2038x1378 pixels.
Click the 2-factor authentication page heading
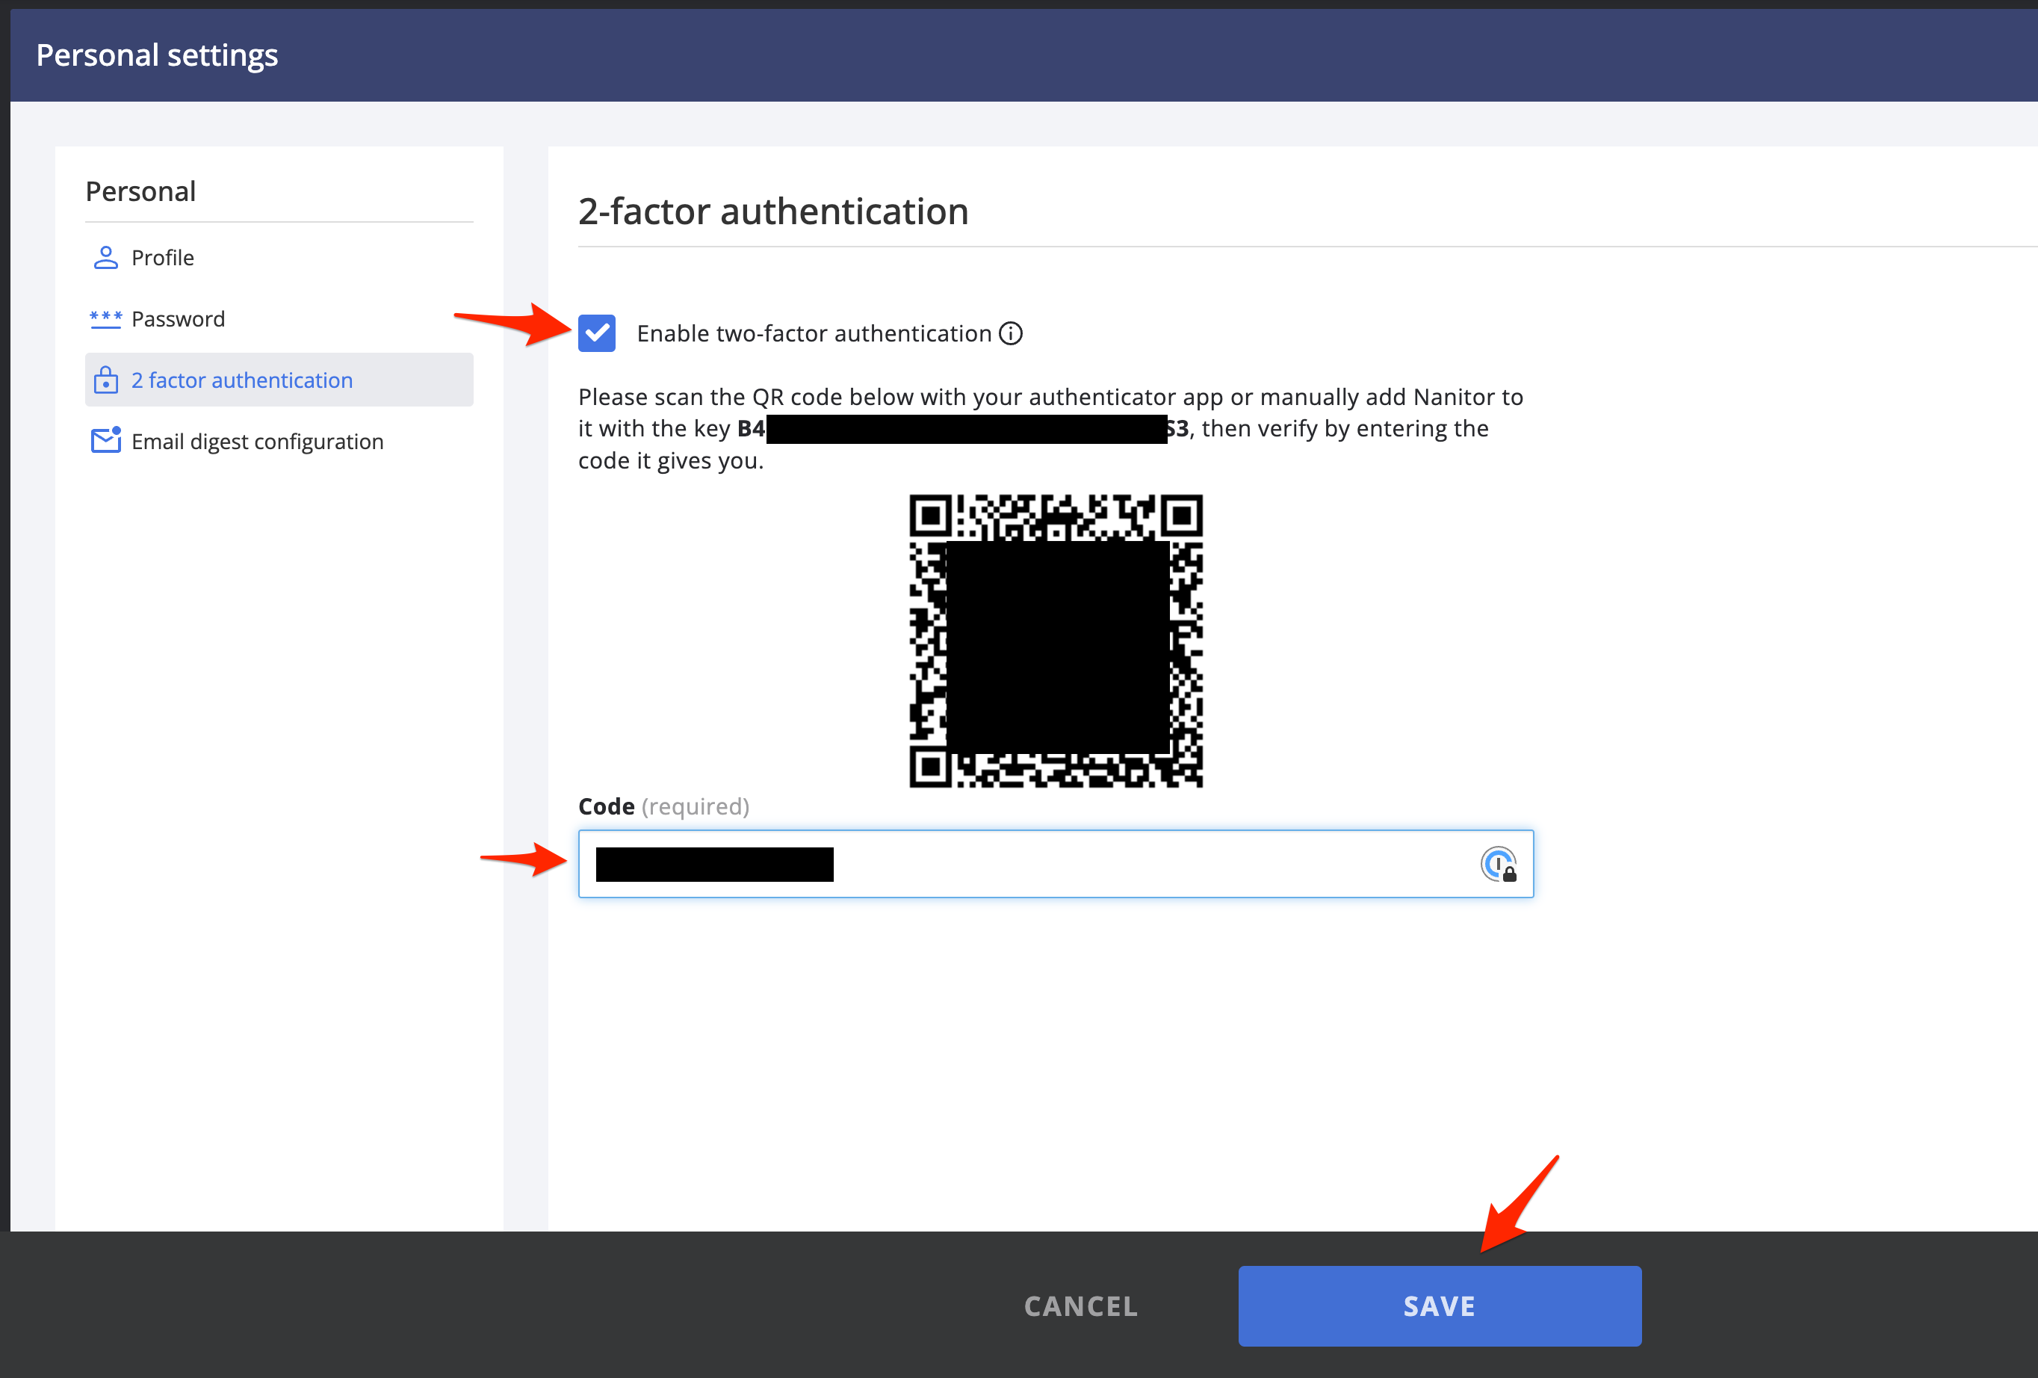[x=772, y=212]
